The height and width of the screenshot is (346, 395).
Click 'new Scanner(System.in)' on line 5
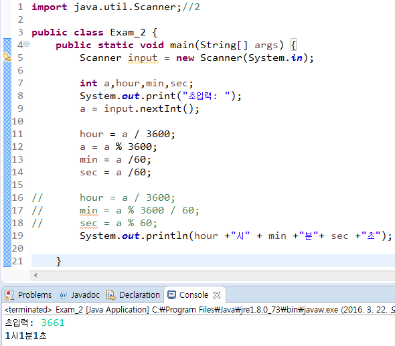pyautogui.click(x=242, y=58)
